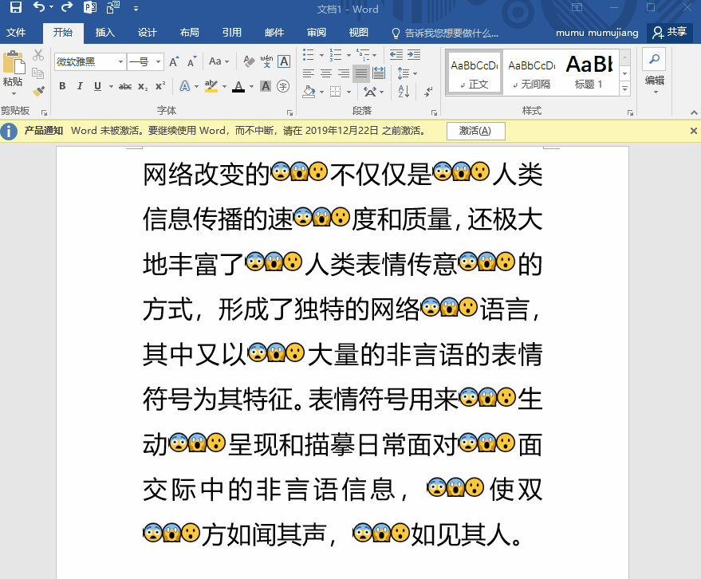The height and width of the screenshot is (579, 701).
Task: Apply the 无间隔 style
Action: click(x=532, y=72)
